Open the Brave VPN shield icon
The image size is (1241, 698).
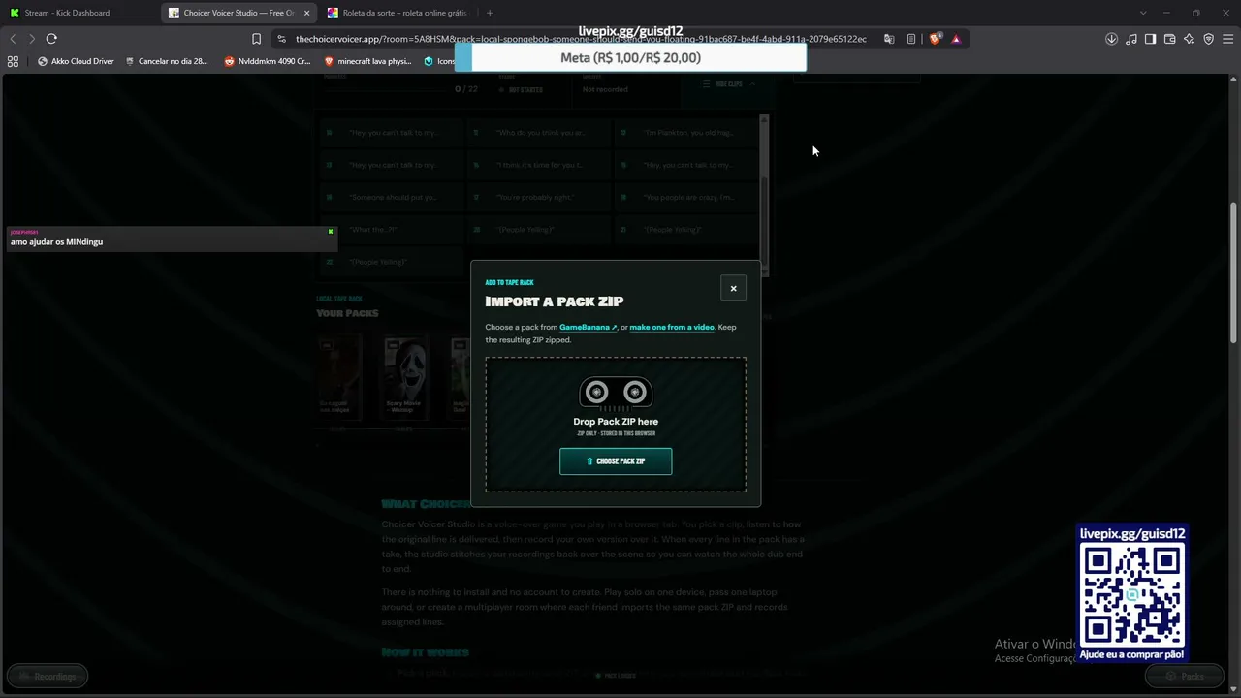(1208, 39)
